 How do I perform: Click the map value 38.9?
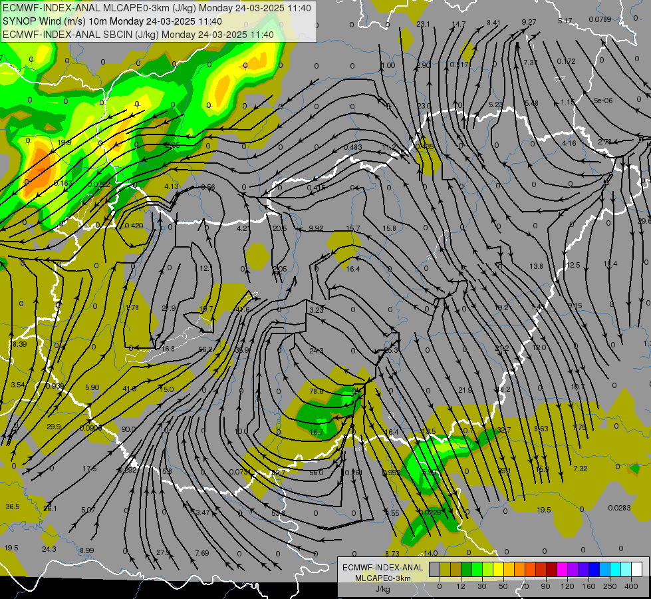coord(243,350)
